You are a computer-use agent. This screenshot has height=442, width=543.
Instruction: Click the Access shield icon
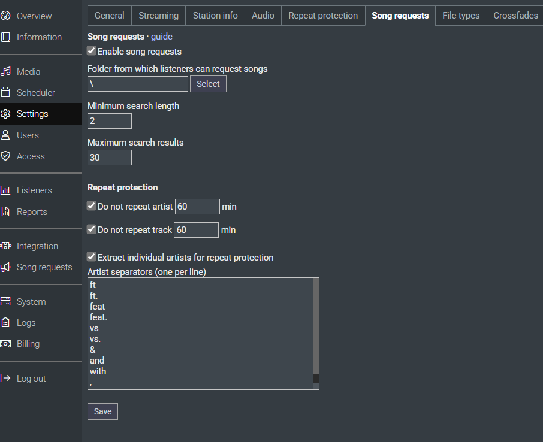[x=6, y=156]
